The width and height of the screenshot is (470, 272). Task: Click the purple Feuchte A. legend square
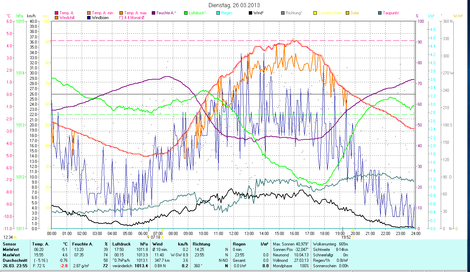(x=153, y=13)
